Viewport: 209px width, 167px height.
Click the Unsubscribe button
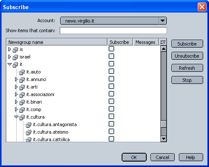(x=187, y=56)
